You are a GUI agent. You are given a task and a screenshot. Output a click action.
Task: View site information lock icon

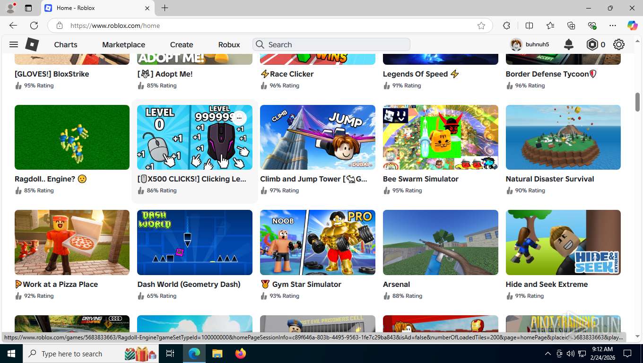point(59,26)
